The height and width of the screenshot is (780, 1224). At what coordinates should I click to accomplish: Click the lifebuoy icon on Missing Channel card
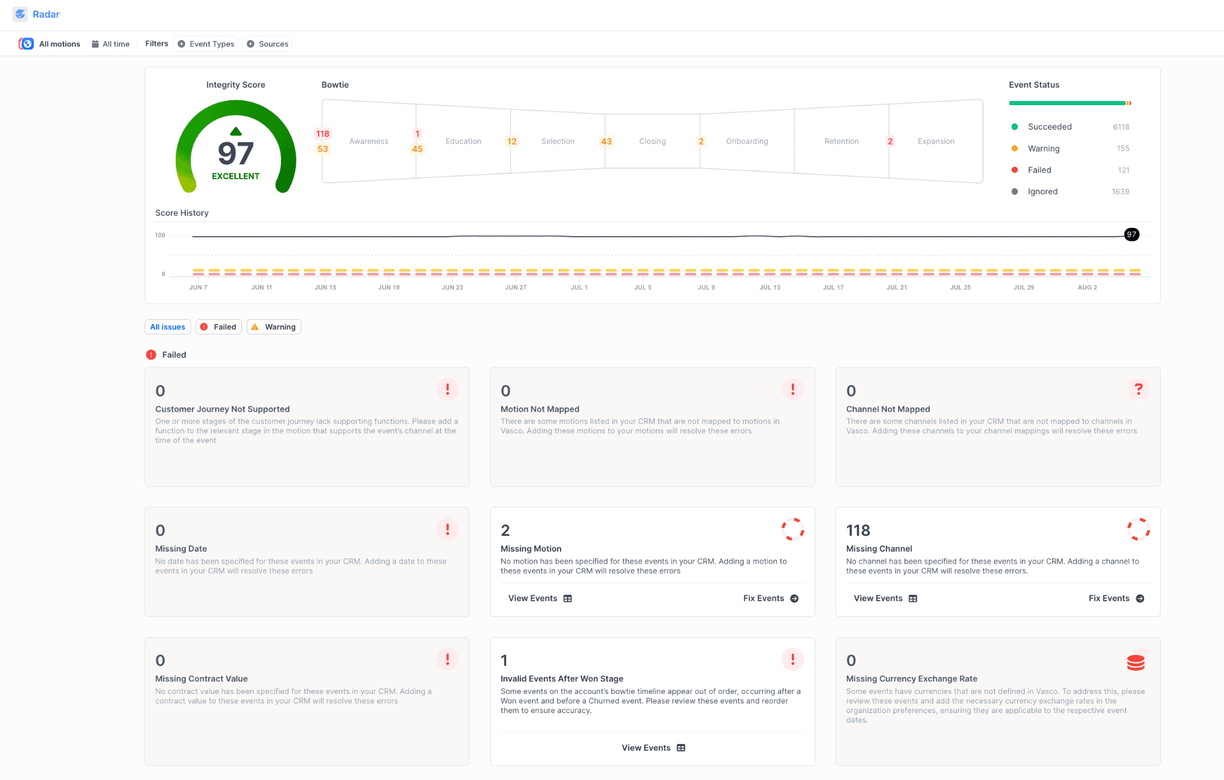(1139, 529)
